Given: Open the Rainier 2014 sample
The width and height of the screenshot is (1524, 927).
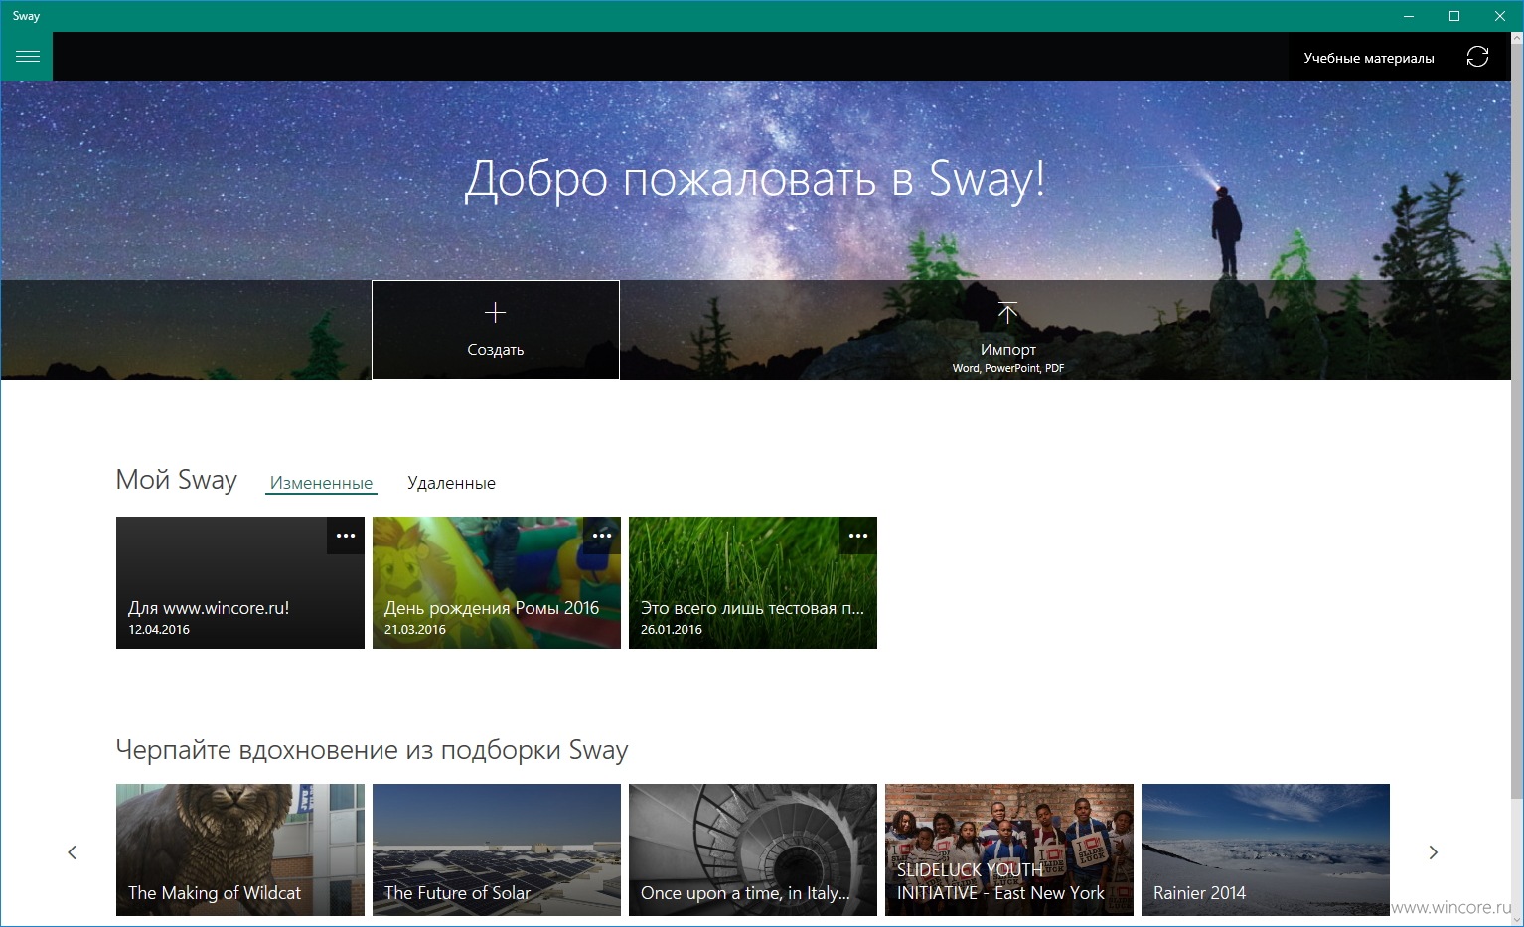Looking at the screenshot, I should point(1266,850).
